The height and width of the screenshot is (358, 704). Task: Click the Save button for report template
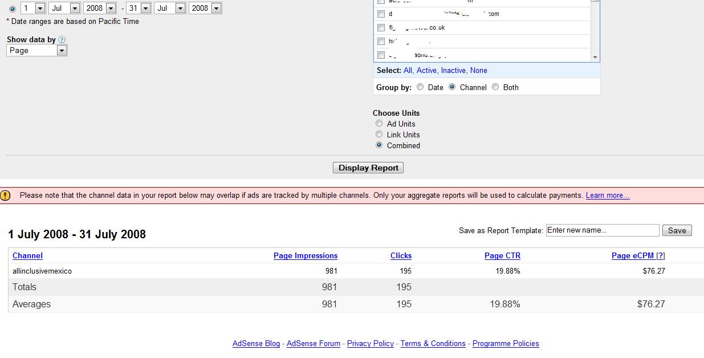[x=677, y=230]
